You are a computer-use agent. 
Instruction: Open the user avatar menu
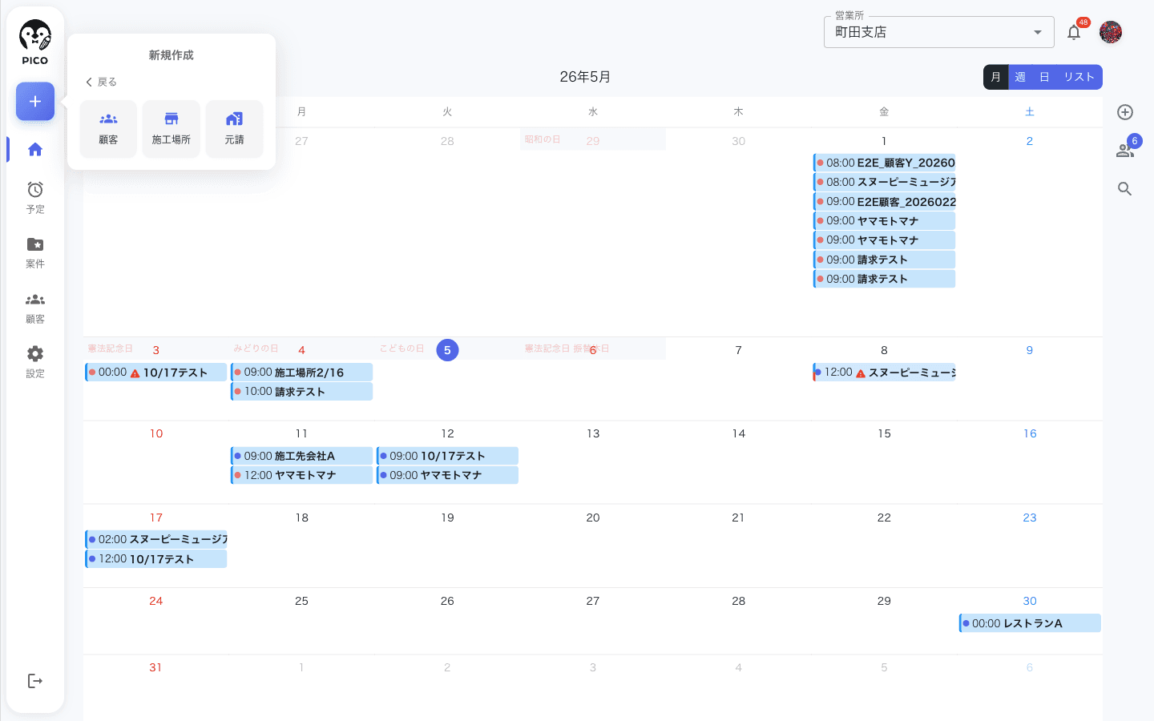point(1111,32)
